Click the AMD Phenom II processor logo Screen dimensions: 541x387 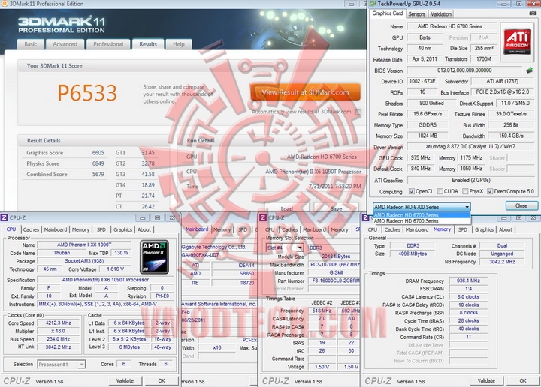point(155,257)
